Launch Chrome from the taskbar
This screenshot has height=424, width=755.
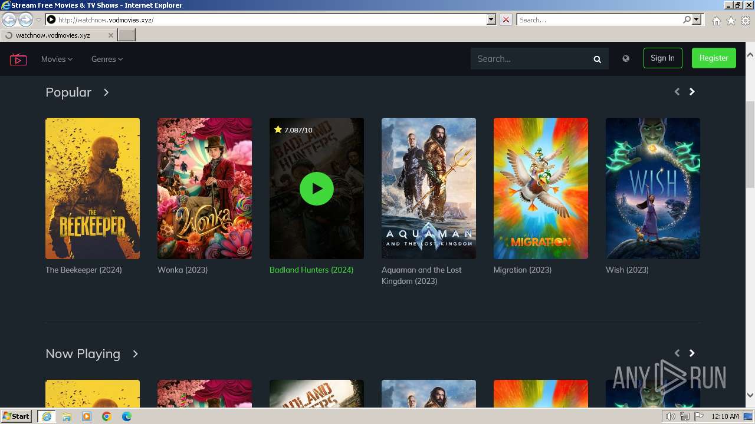(107, 416)
